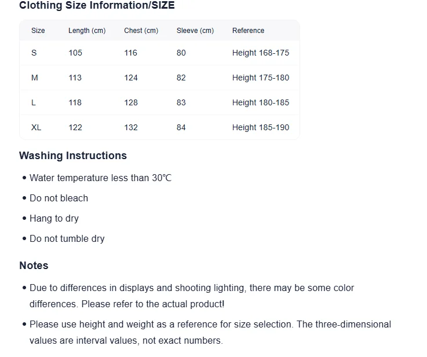Click the Notes heading
The height and width of the screenshot is (357, 427).
[x=34, y=266]
